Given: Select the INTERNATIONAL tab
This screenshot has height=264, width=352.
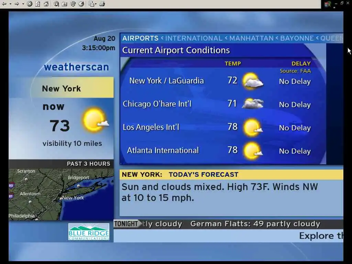Looking at the screenshot, I should pos(194,38).
